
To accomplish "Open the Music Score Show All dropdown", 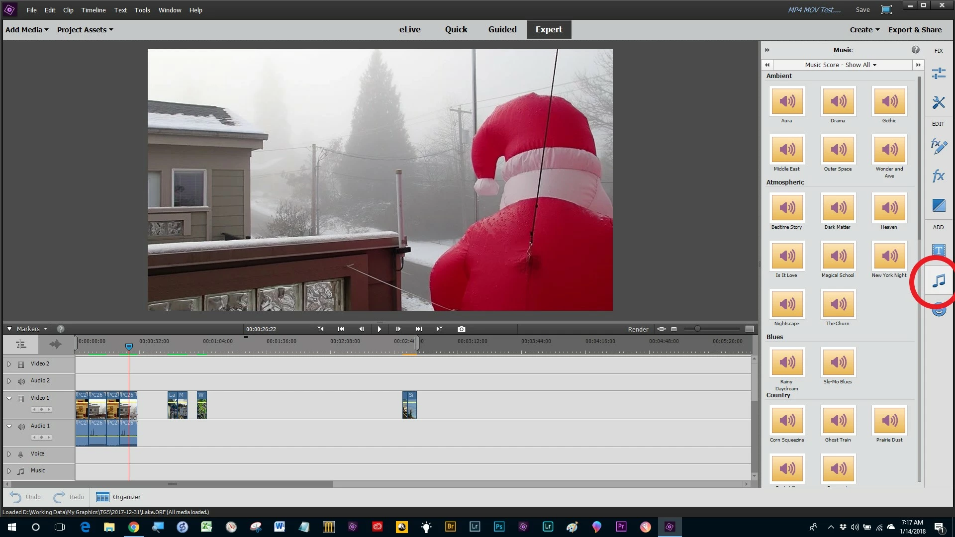I will pyautogui.click(x=841, y=65).
